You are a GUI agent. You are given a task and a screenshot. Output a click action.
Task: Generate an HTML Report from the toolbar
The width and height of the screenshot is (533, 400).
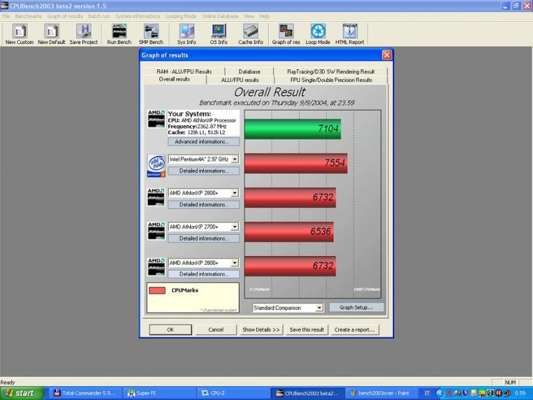coord(350,34)
